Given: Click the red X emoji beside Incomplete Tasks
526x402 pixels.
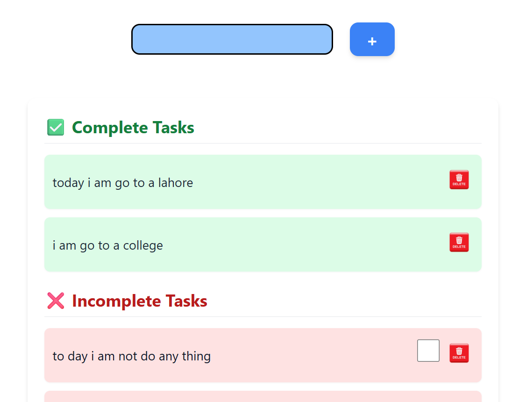Looking at the screenshot, I should [x=56, y=301].
